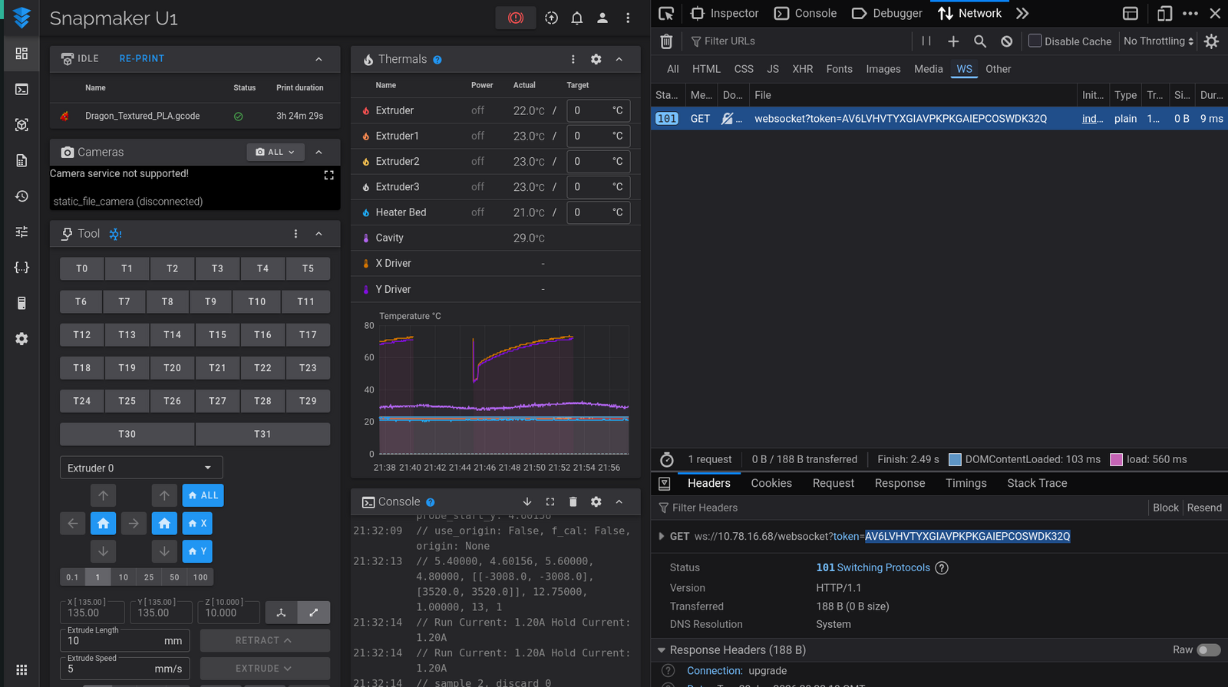Select the 100 move distance
The width and height of the screenshot is (1228, 687).
click(200, 577)
